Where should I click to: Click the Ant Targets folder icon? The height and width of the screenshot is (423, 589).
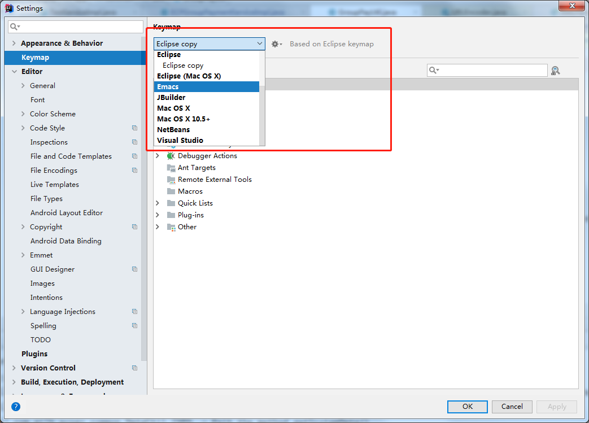pos(171,168)
